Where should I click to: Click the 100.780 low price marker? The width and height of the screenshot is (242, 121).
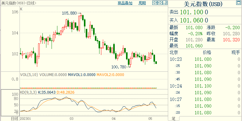point(119,67)
